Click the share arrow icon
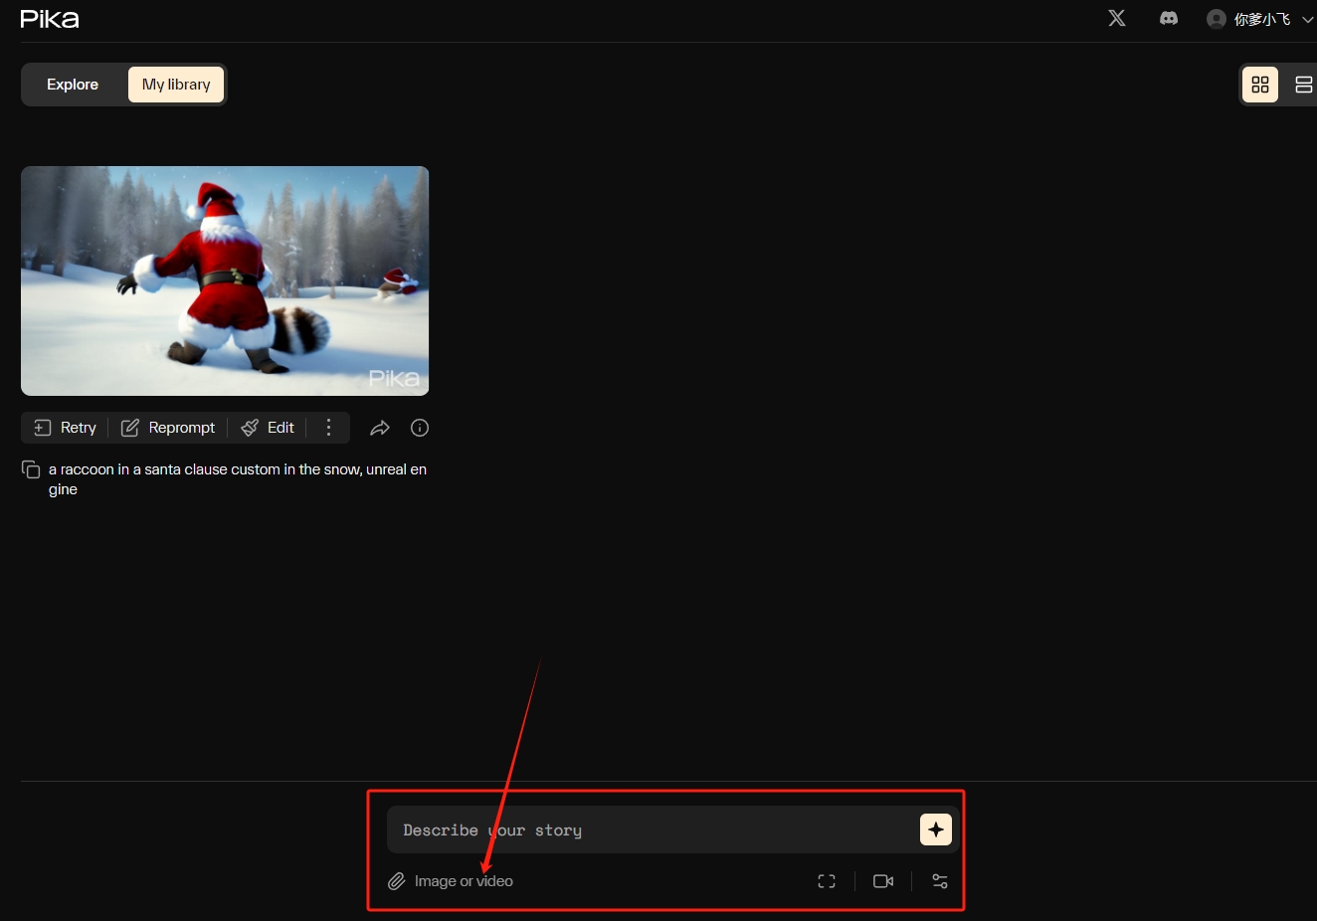Viewport: 1317px width, 921px height. (x=379, y=428)
